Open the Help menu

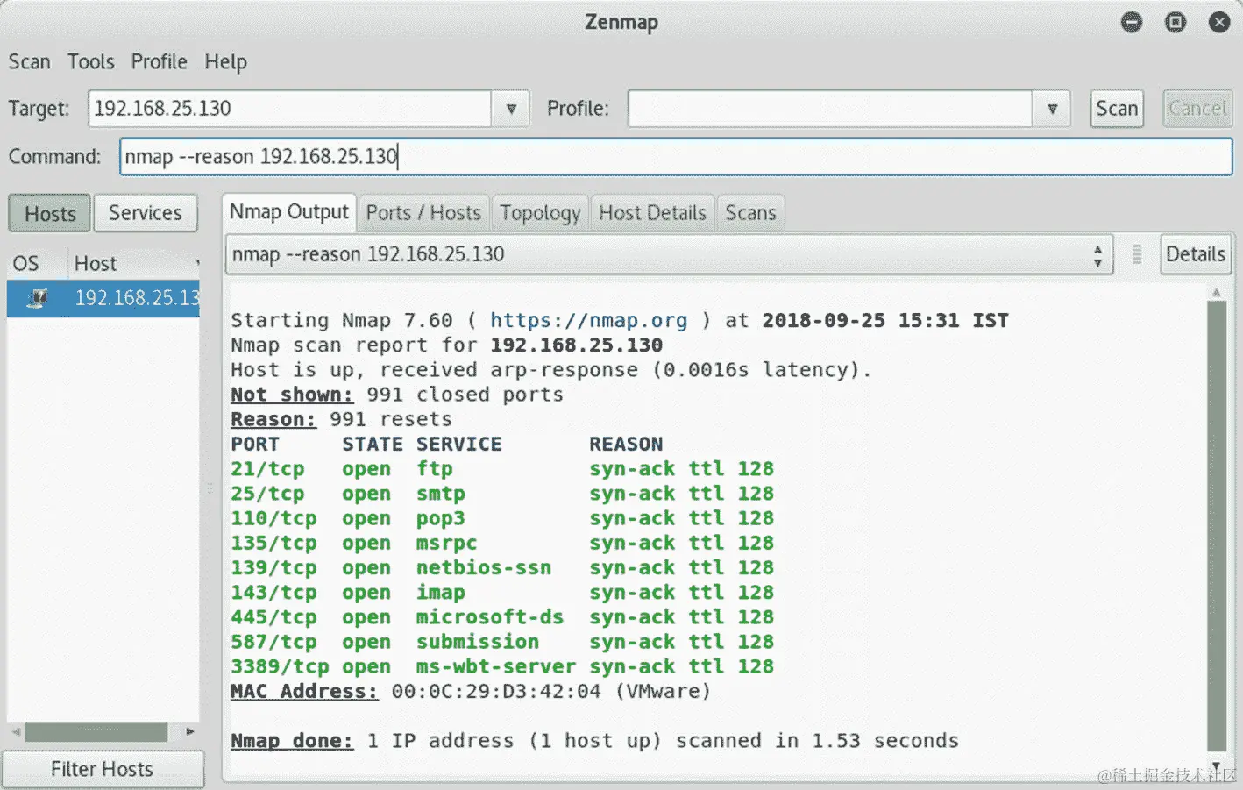tap(225, 61)
